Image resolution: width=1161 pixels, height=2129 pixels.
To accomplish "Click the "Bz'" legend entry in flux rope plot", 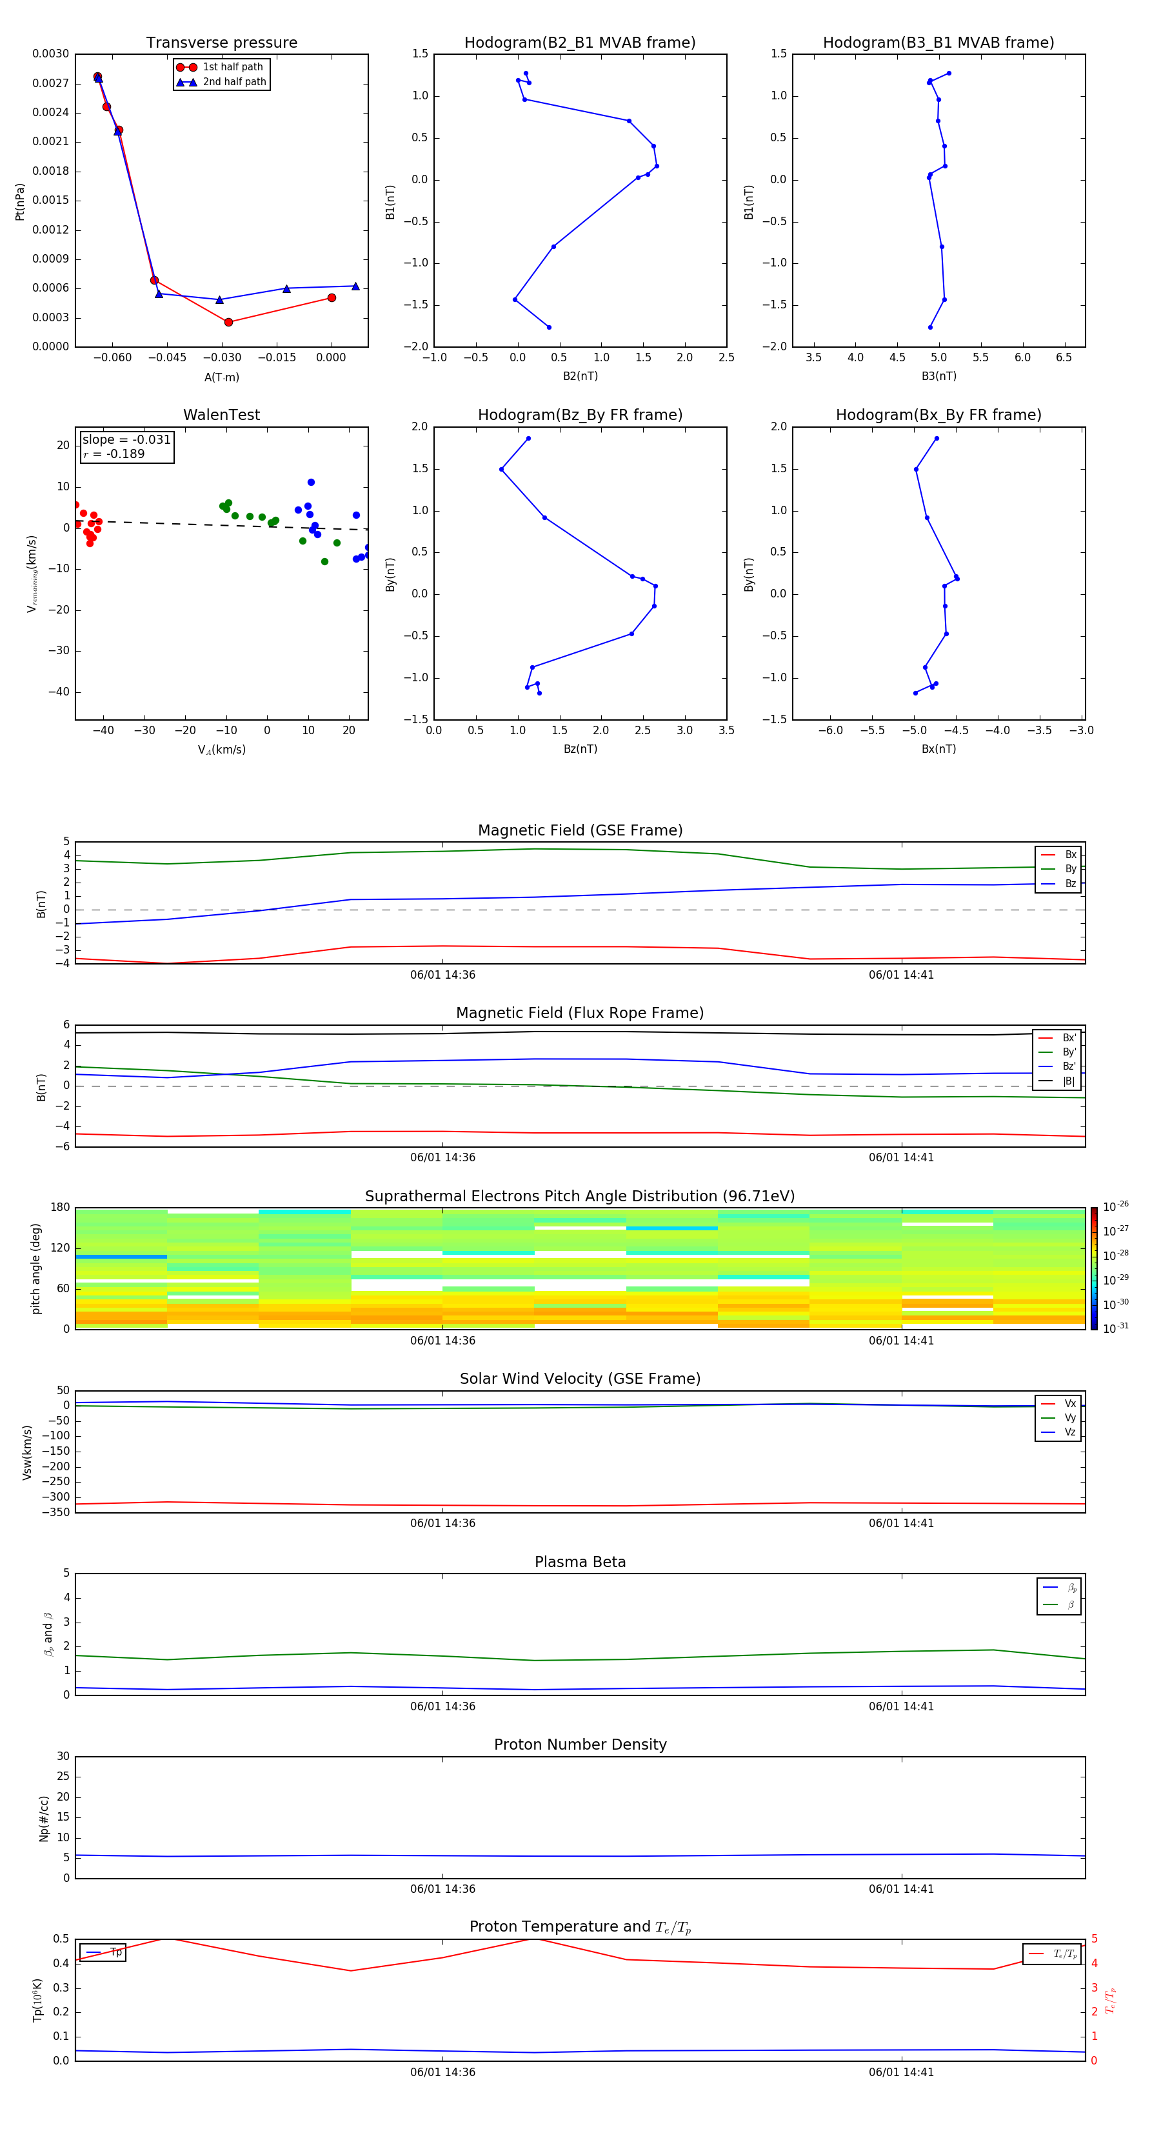I will coord(1058,1066).
